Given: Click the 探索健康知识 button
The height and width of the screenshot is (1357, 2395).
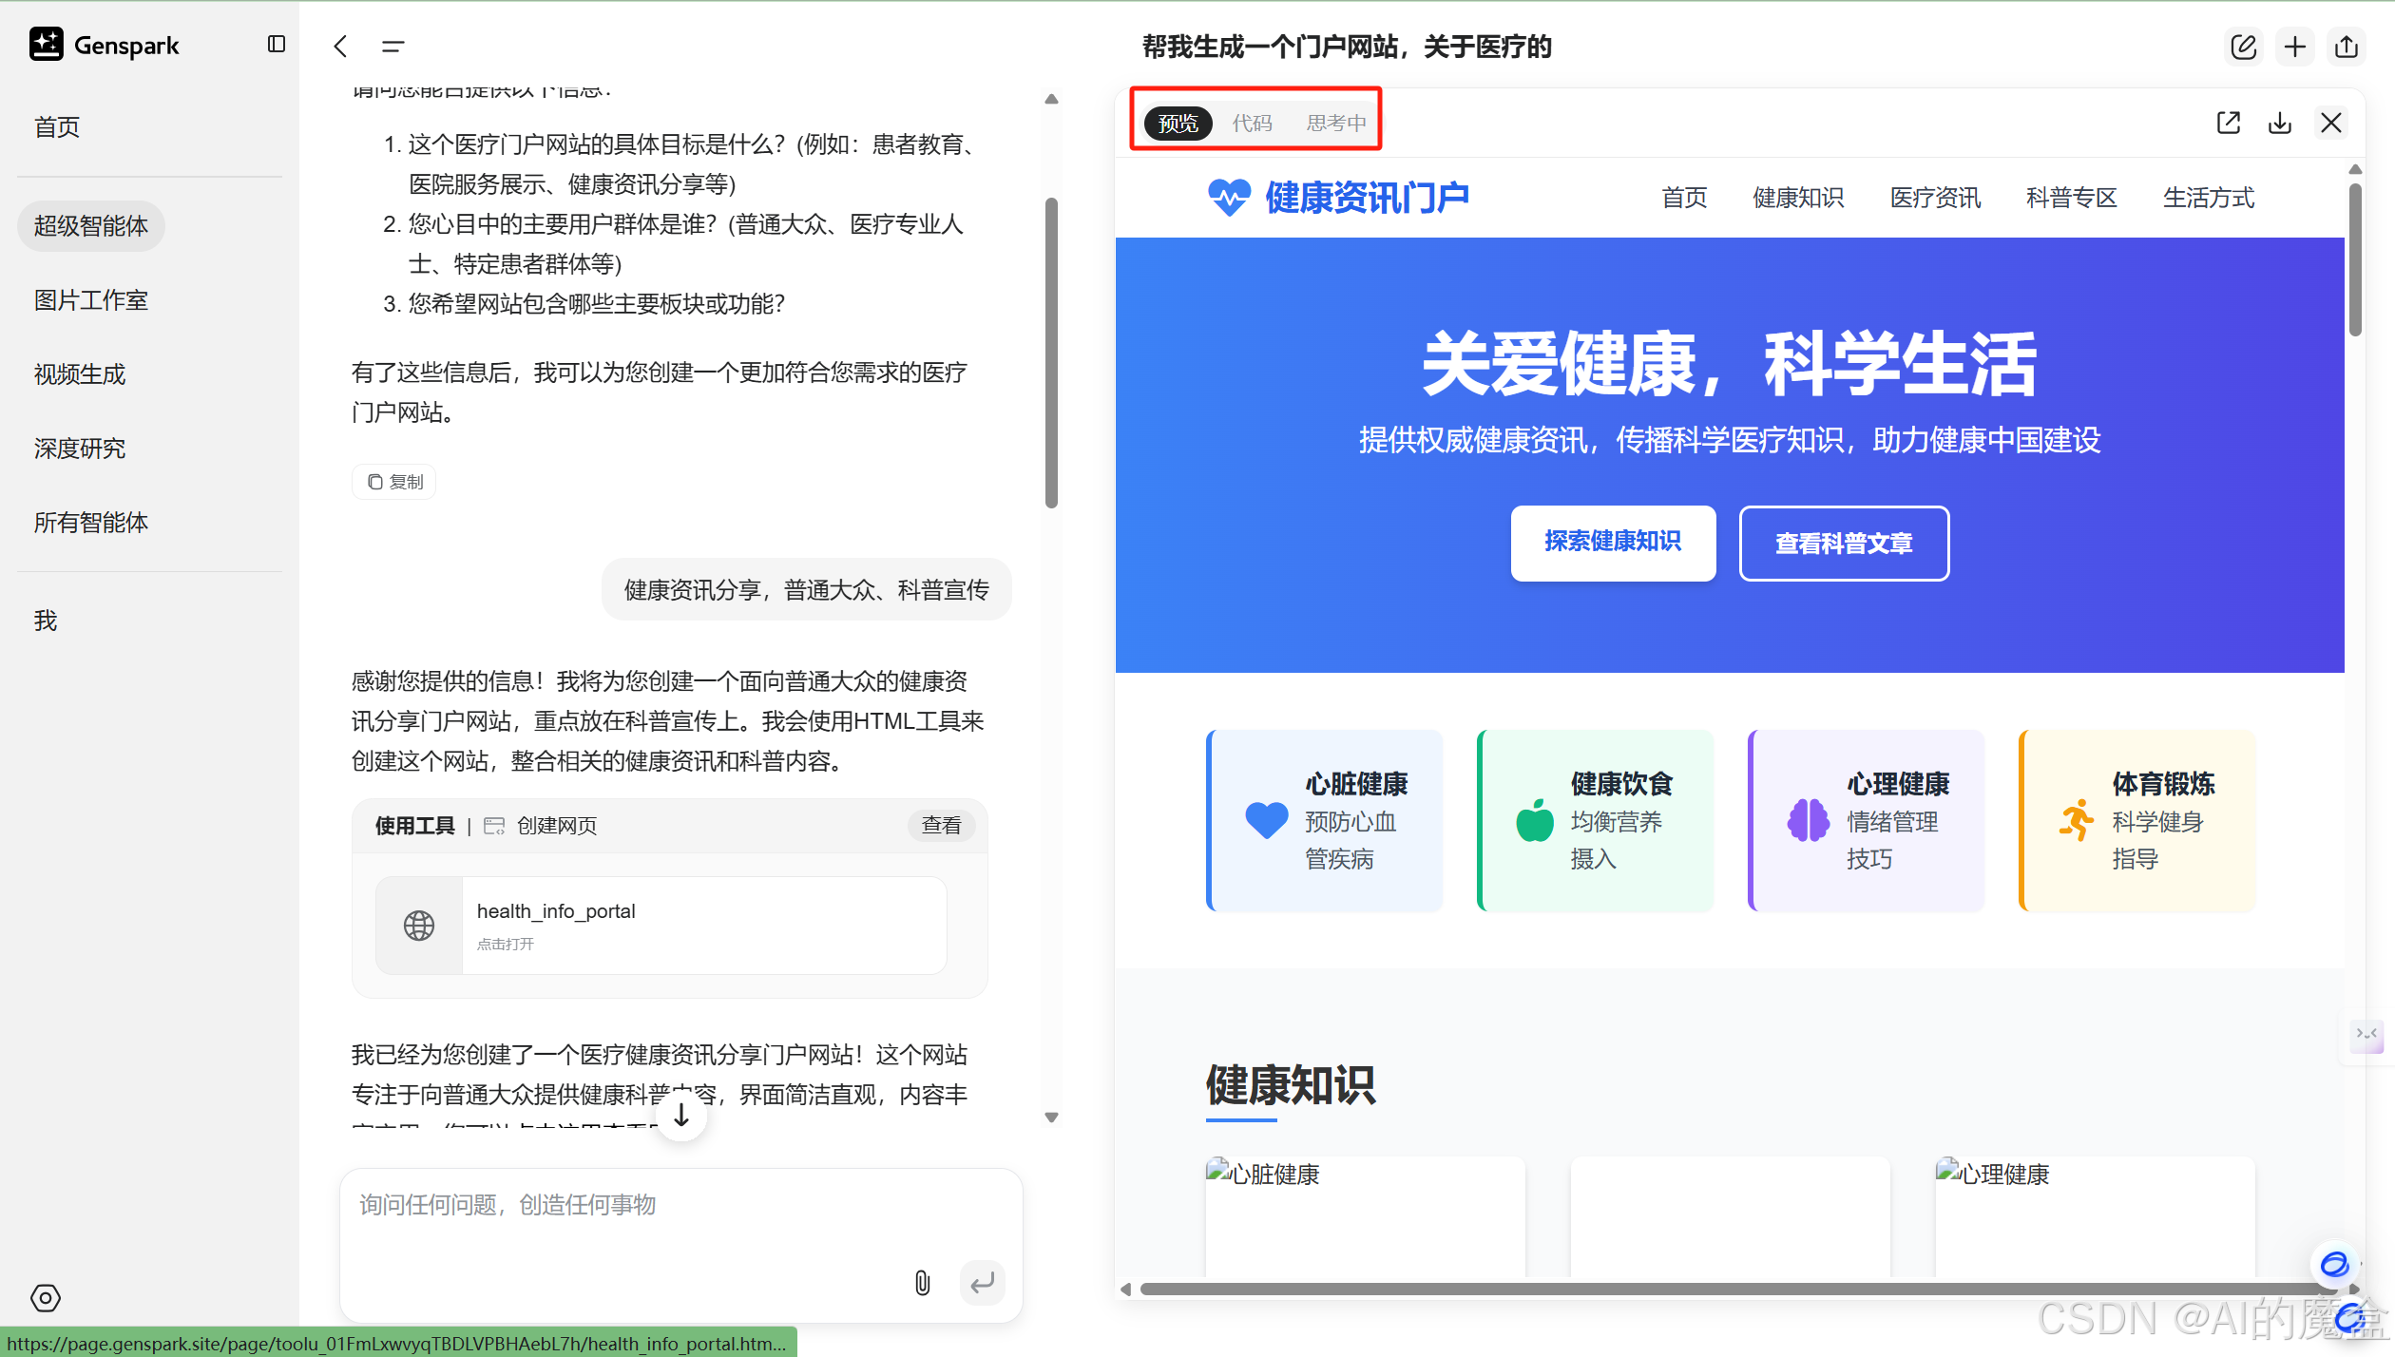Looking at the screenshot, I should [x=1613, y=542].
